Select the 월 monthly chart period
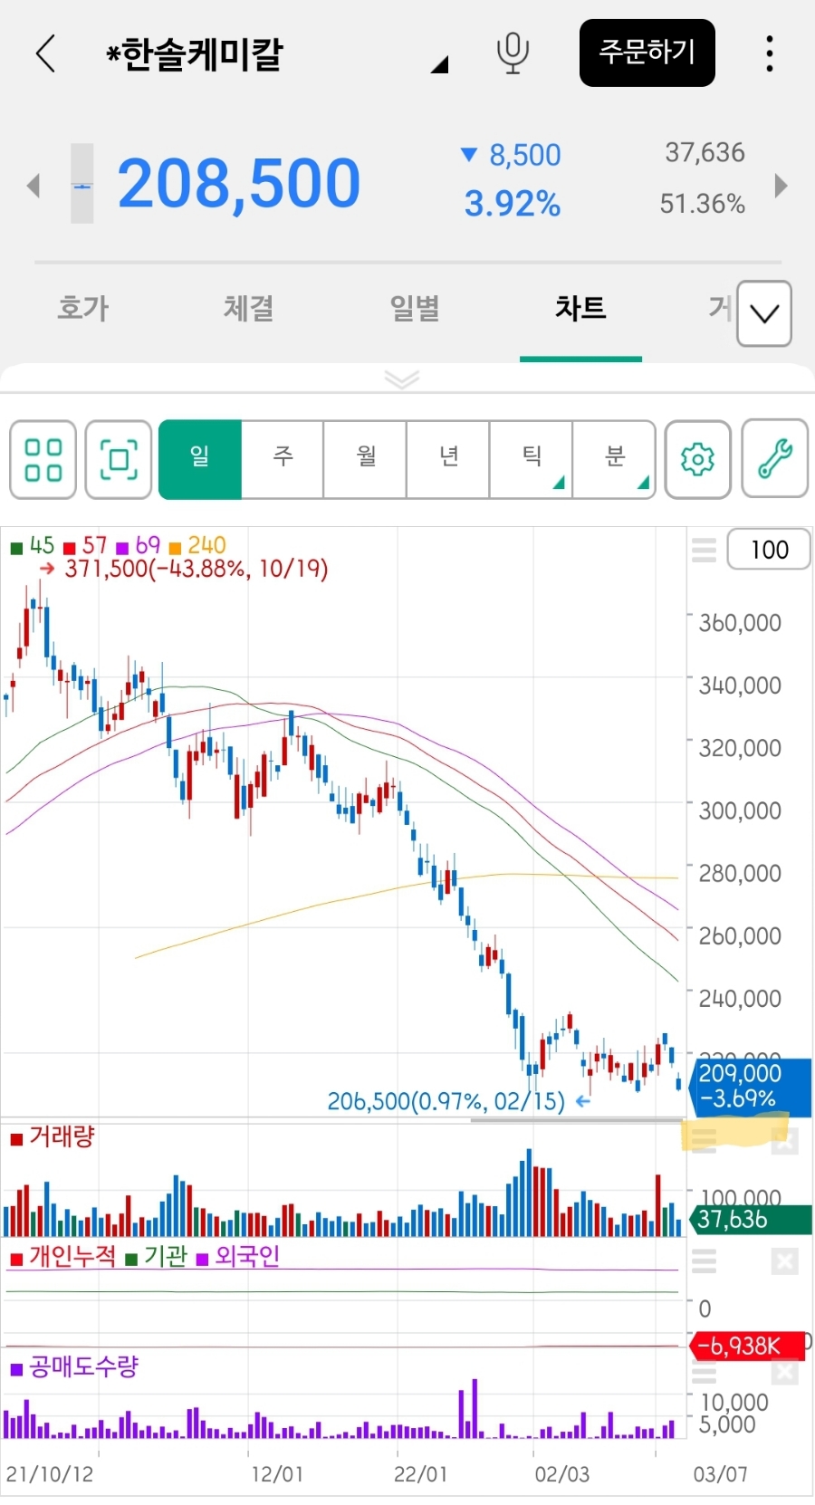This screenshot has width=815, height=1505. pyautogui.click(x=366, y=459)
